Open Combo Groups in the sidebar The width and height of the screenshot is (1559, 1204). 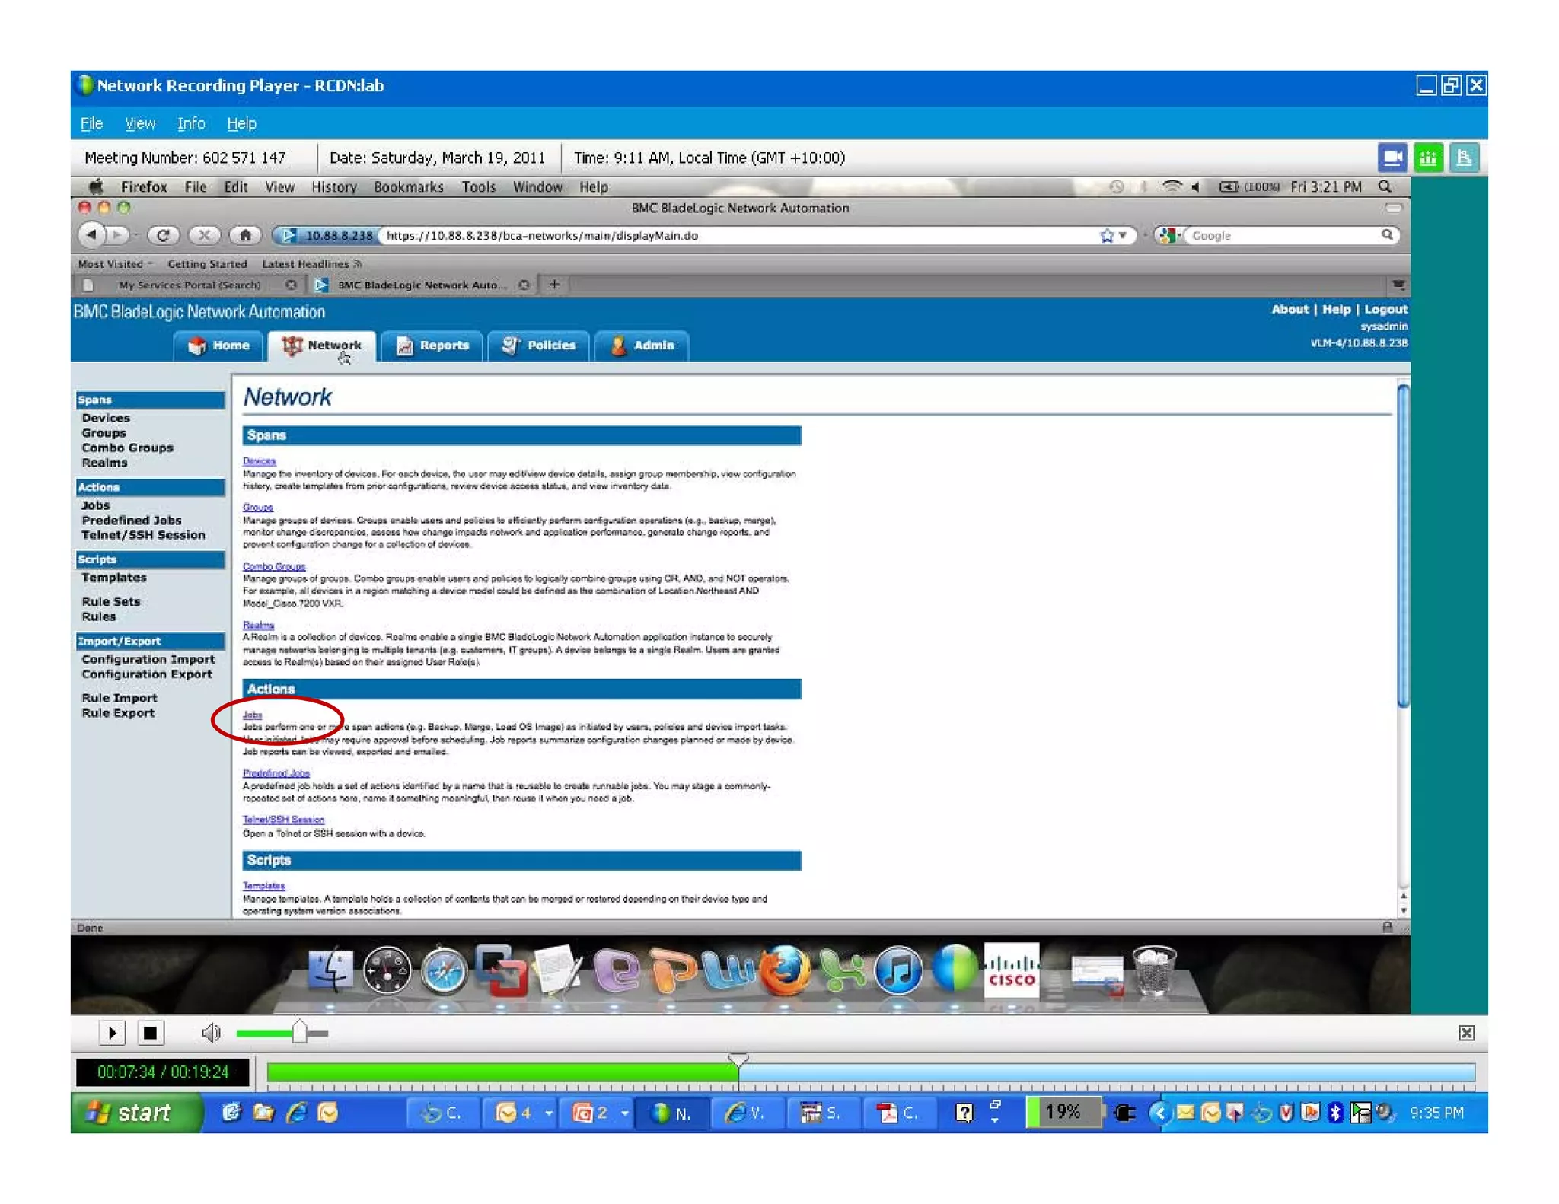(x=127, y=448)
